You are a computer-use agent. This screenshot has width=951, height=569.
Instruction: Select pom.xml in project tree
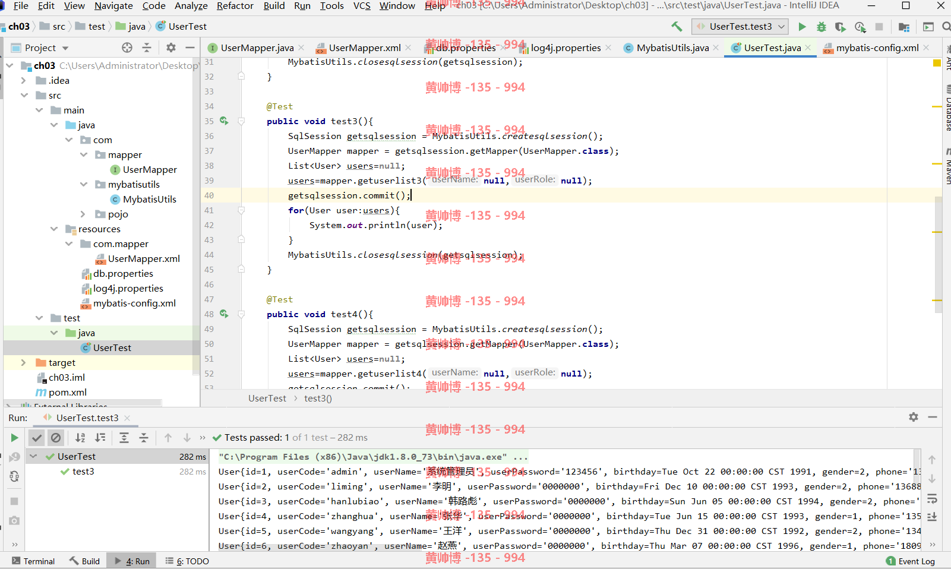(x=68, y=392)
